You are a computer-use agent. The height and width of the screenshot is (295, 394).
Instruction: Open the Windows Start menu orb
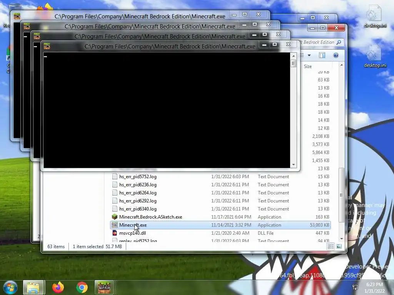pyautogui.click(x=10, y=287)
